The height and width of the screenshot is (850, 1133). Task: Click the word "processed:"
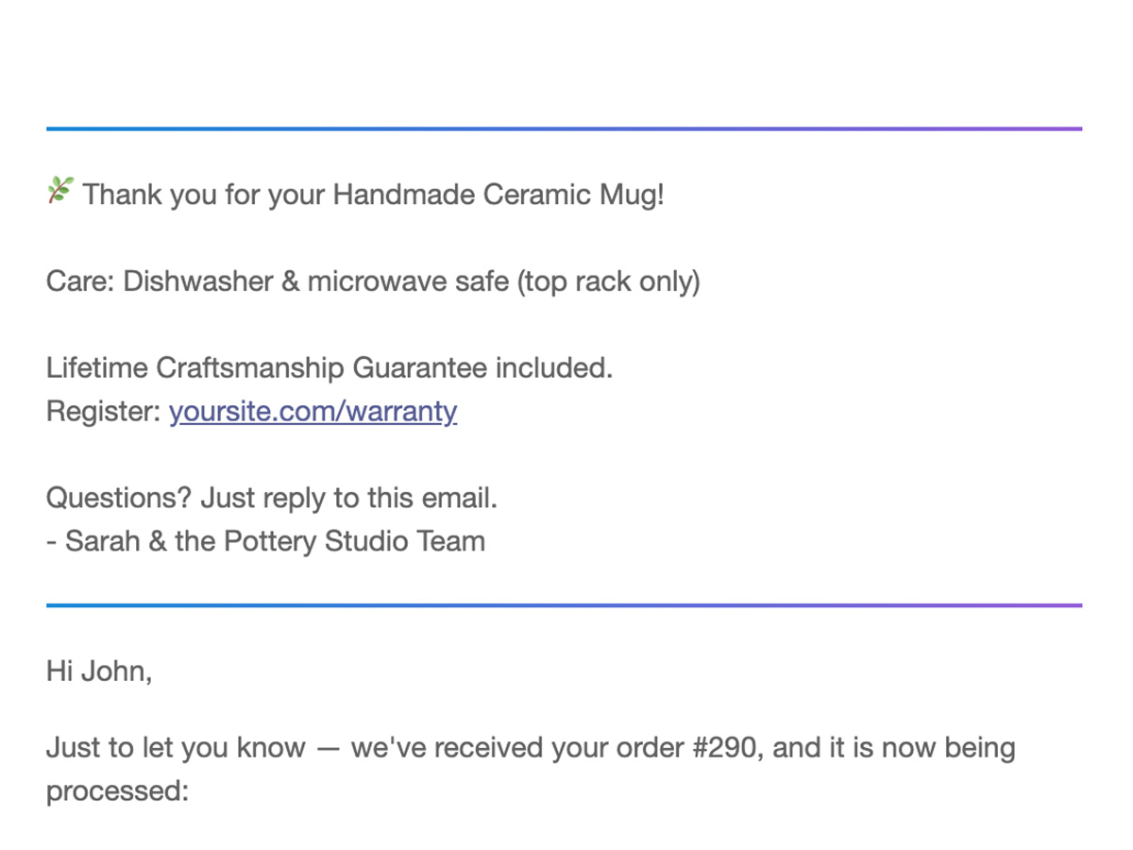pyautogui.click(x=117, y=791)
